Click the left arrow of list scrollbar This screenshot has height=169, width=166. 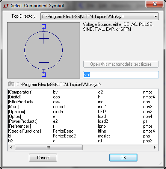[x=11, y=147]
